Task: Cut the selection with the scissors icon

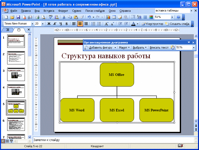Action: coord(64,17)
